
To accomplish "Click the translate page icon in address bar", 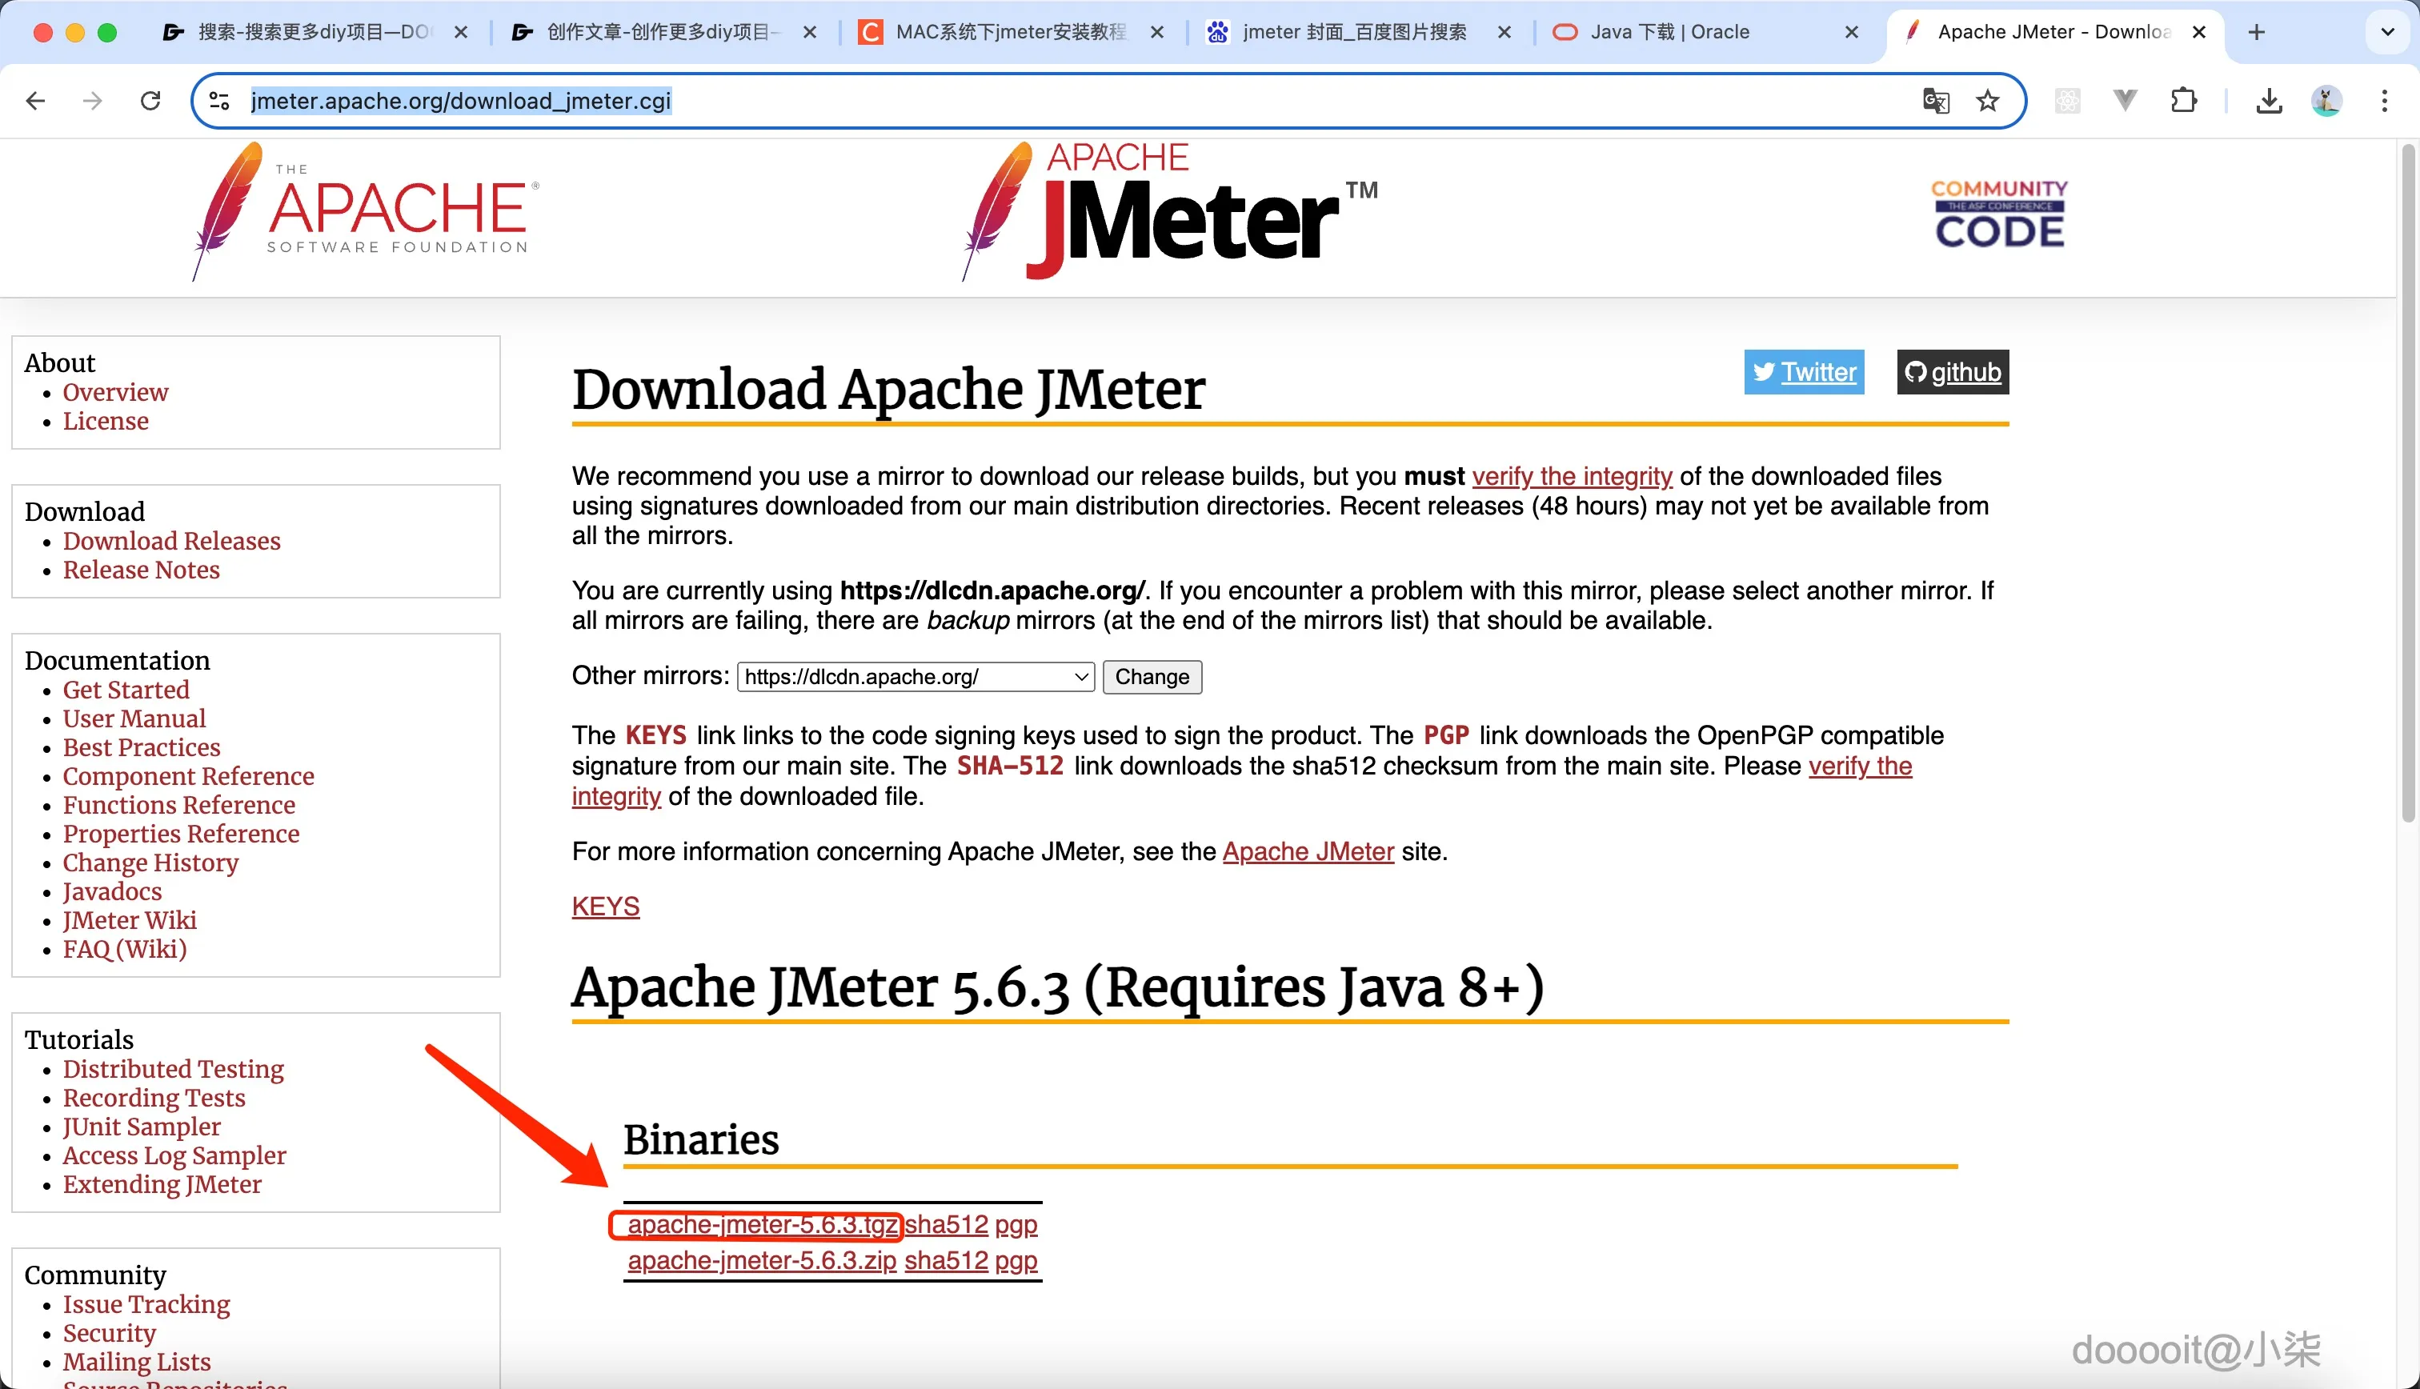I will pos(1935,100).
